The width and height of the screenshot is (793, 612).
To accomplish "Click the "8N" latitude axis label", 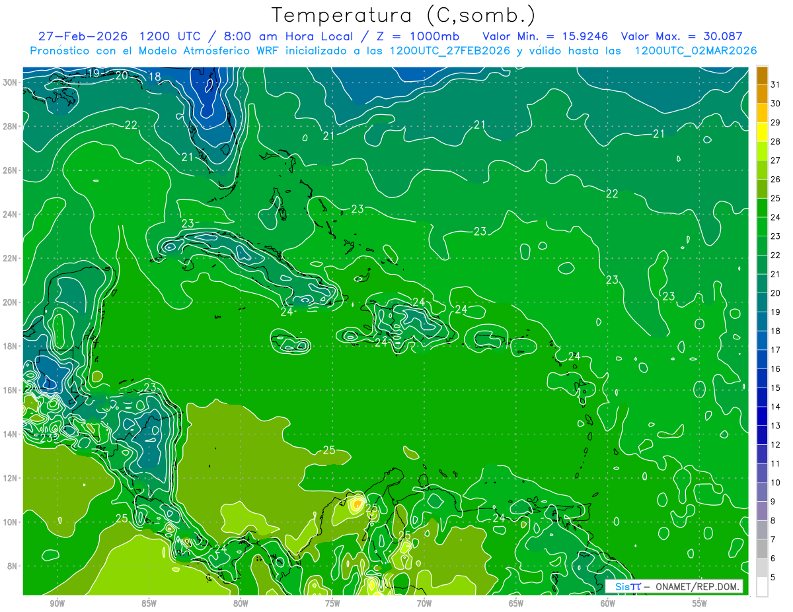I will click(13, 566).
